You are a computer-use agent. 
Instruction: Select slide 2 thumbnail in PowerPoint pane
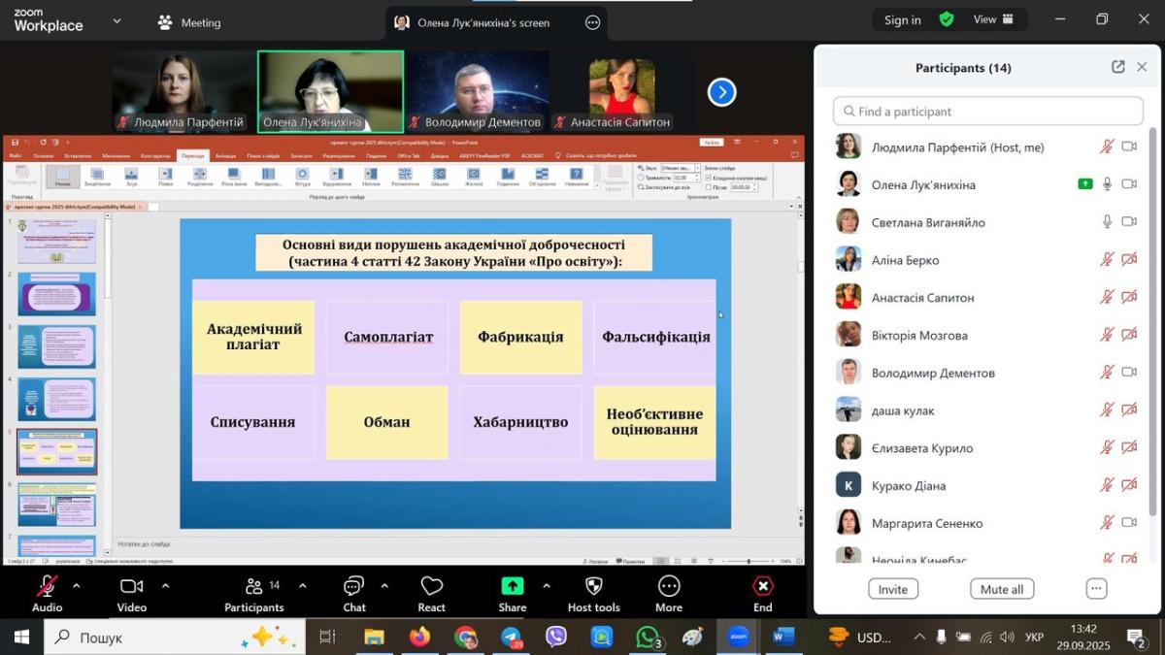pos(57,294)
